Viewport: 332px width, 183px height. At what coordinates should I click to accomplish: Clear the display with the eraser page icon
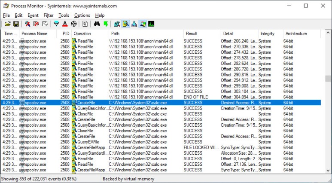tap(45, 24)
